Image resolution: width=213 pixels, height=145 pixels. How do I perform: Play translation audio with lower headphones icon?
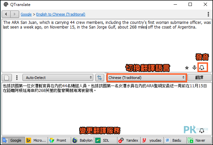(x=202, y=130)
